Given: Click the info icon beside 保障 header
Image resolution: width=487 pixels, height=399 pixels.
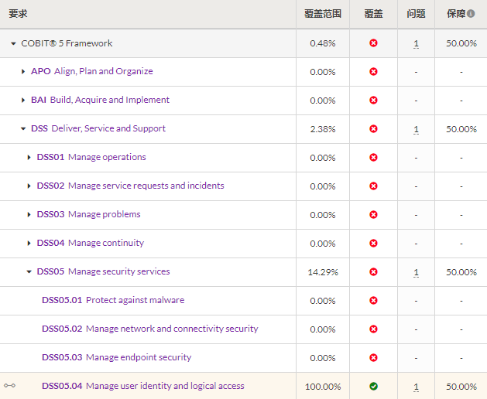Looking at the screenshot, I should coord(471,14).
